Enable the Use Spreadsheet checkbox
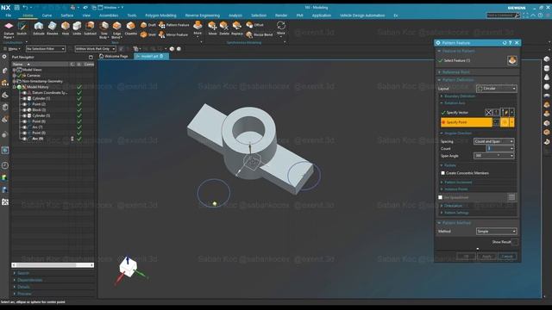 coord(440,197)
